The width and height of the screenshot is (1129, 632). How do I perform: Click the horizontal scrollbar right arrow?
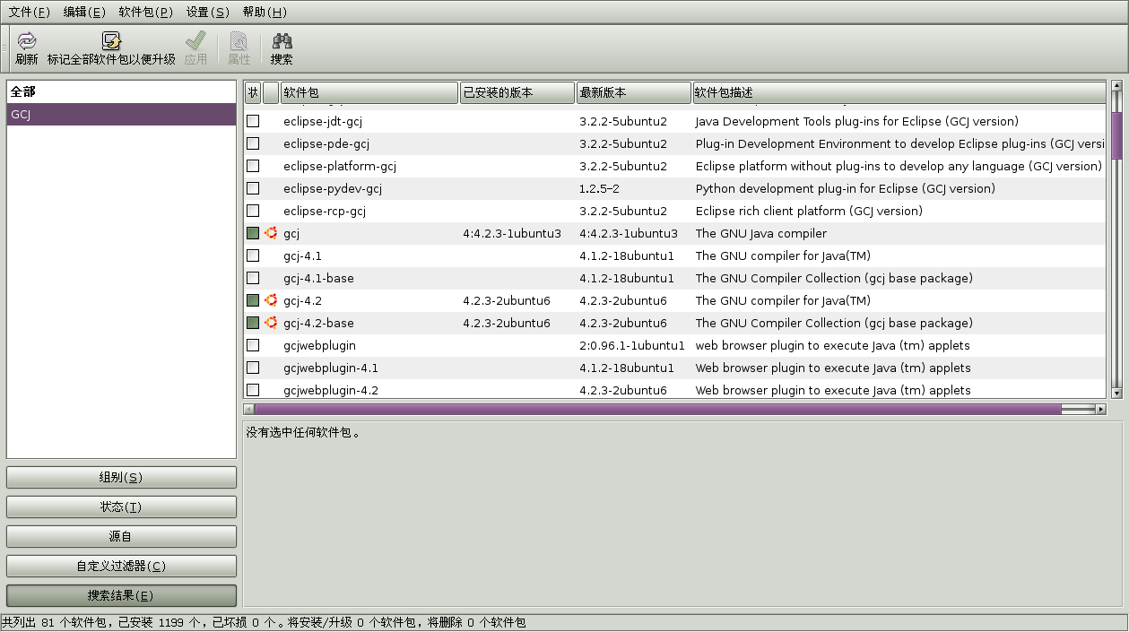(x=1101, y=409)
